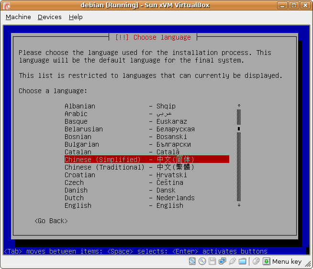
Task: Select Basque language row
Action: coord(147,121)
